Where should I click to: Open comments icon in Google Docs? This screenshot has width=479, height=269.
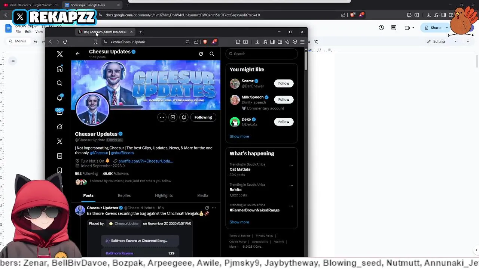(394, 28)
